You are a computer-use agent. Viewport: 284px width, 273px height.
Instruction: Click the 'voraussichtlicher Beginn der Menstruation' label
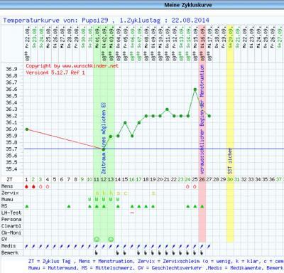[202, 119]
